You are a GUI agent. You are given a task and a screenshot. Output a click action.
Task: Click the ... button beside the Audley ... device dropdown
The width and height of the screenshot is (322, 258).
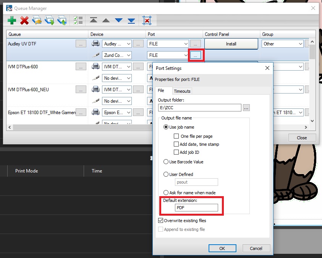[x=138, y=44]
